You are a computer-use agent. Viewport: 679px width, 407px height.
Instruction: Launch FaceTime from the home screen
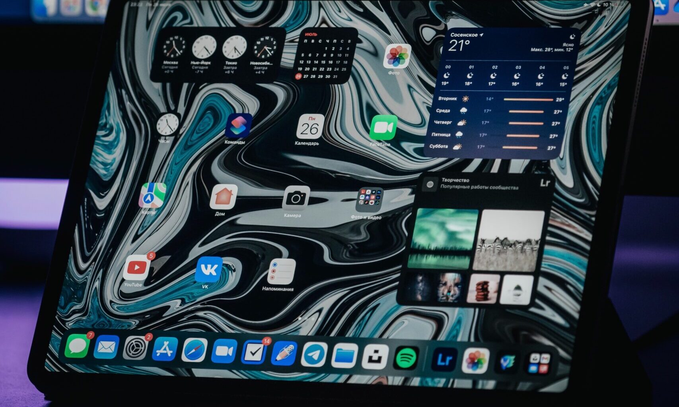[x=383, y=128]
